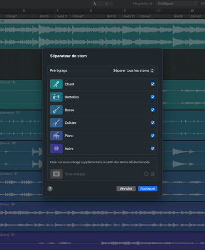Viewport: 205px width, 250px height.
Task: Uncheck the Autre stem checkbox
Action: pyautogui.click(x=153, y=149)
